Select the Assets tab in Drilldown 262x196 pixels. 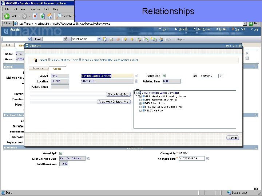(x=57, y=69)
